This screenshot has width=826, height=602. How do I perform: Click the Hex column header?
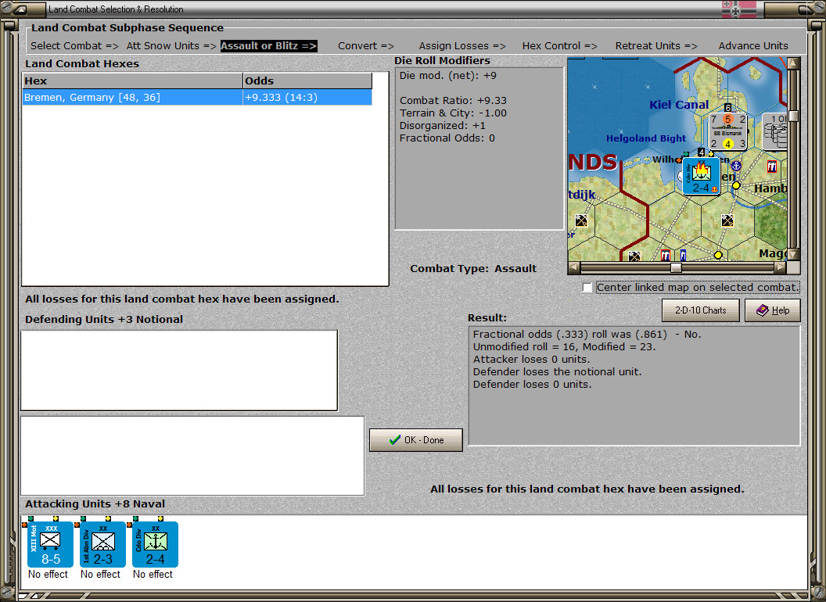click(x=132, y=81)
